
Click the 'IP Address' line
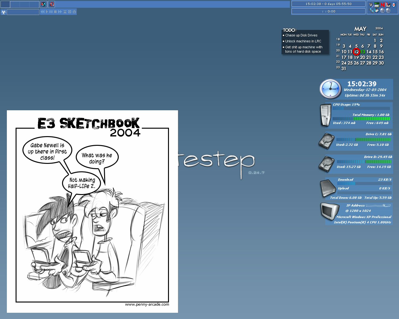[368, 205]
